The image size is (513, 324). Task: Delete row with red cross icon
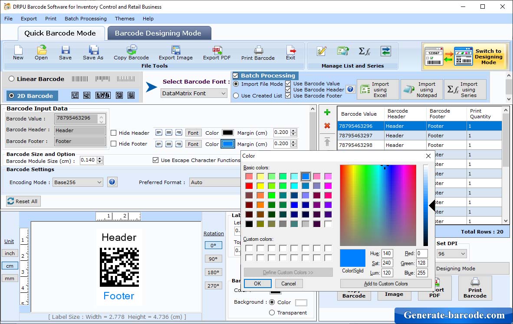point(327,126)
